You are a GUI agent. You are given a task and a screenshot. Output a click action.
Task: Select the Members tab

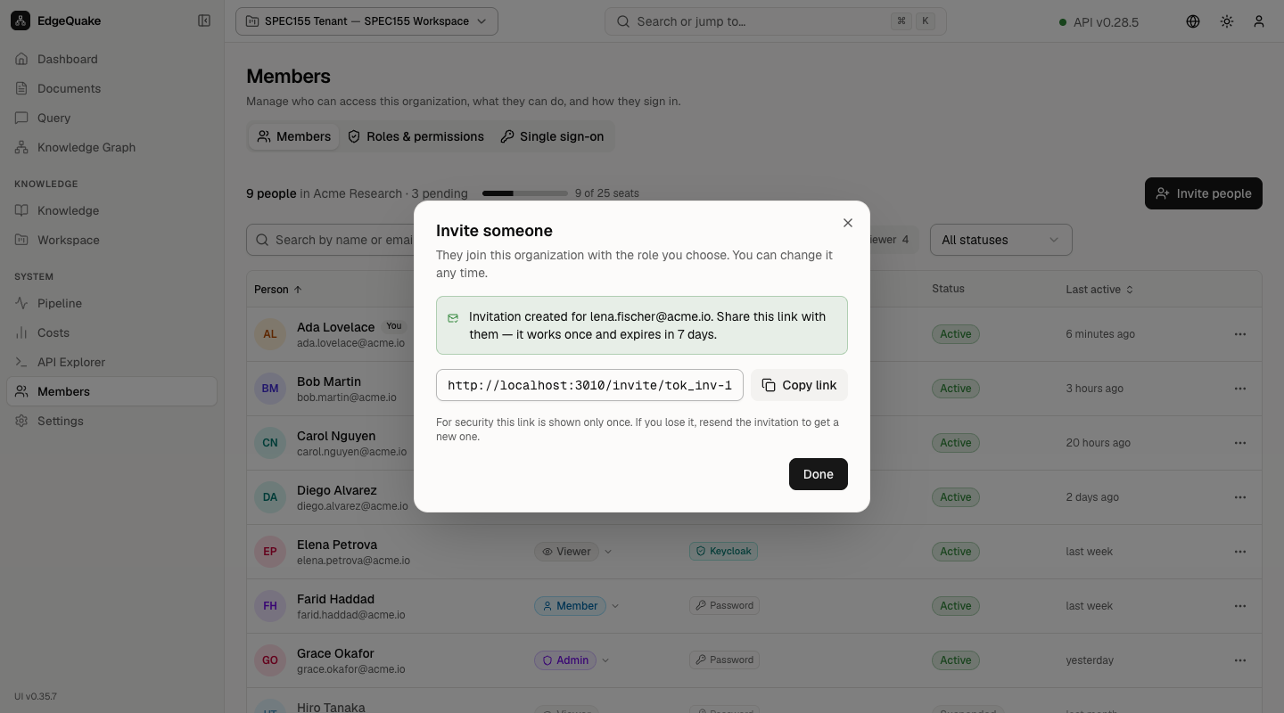click(x=293, y=136)
